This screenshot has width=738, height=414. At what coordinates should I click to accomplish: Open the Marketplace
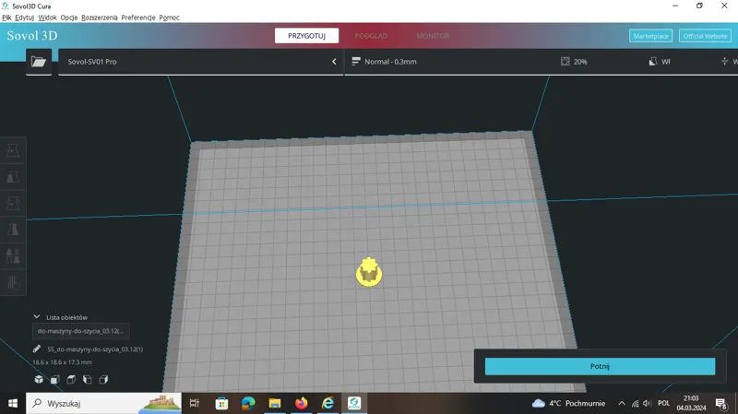click(651, 36)
